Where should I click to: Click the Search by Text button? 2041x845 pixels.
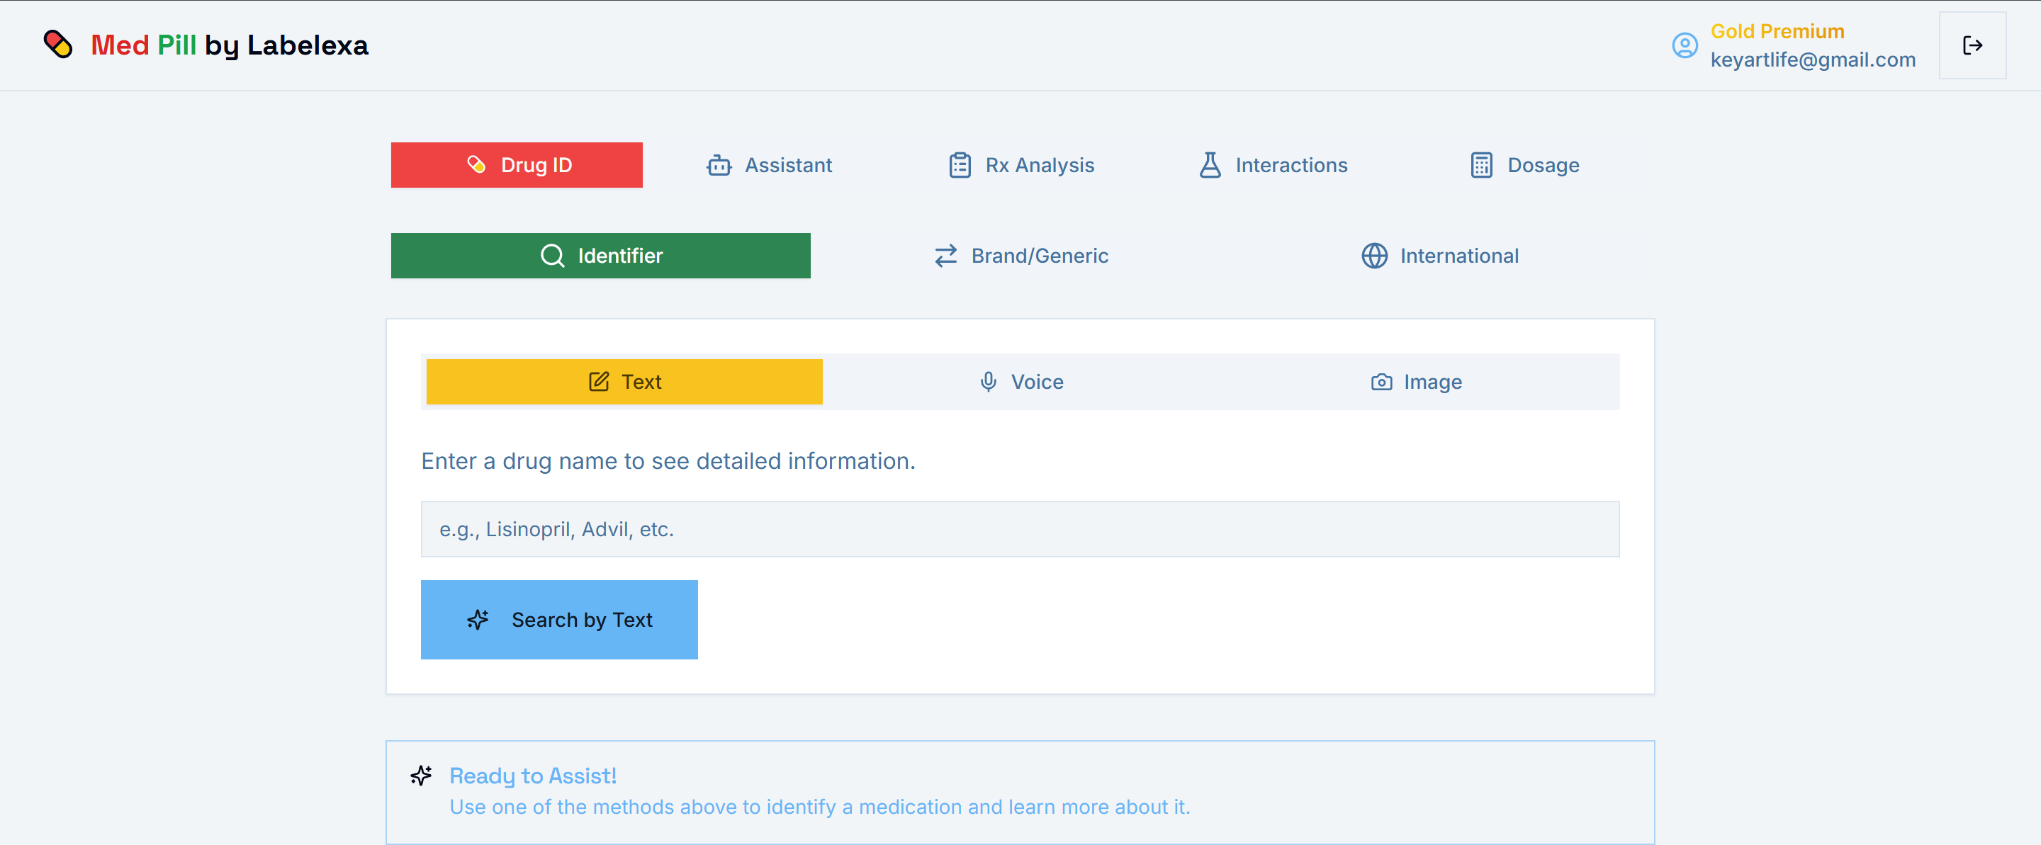pyautogui.click(x=559, y=619)
